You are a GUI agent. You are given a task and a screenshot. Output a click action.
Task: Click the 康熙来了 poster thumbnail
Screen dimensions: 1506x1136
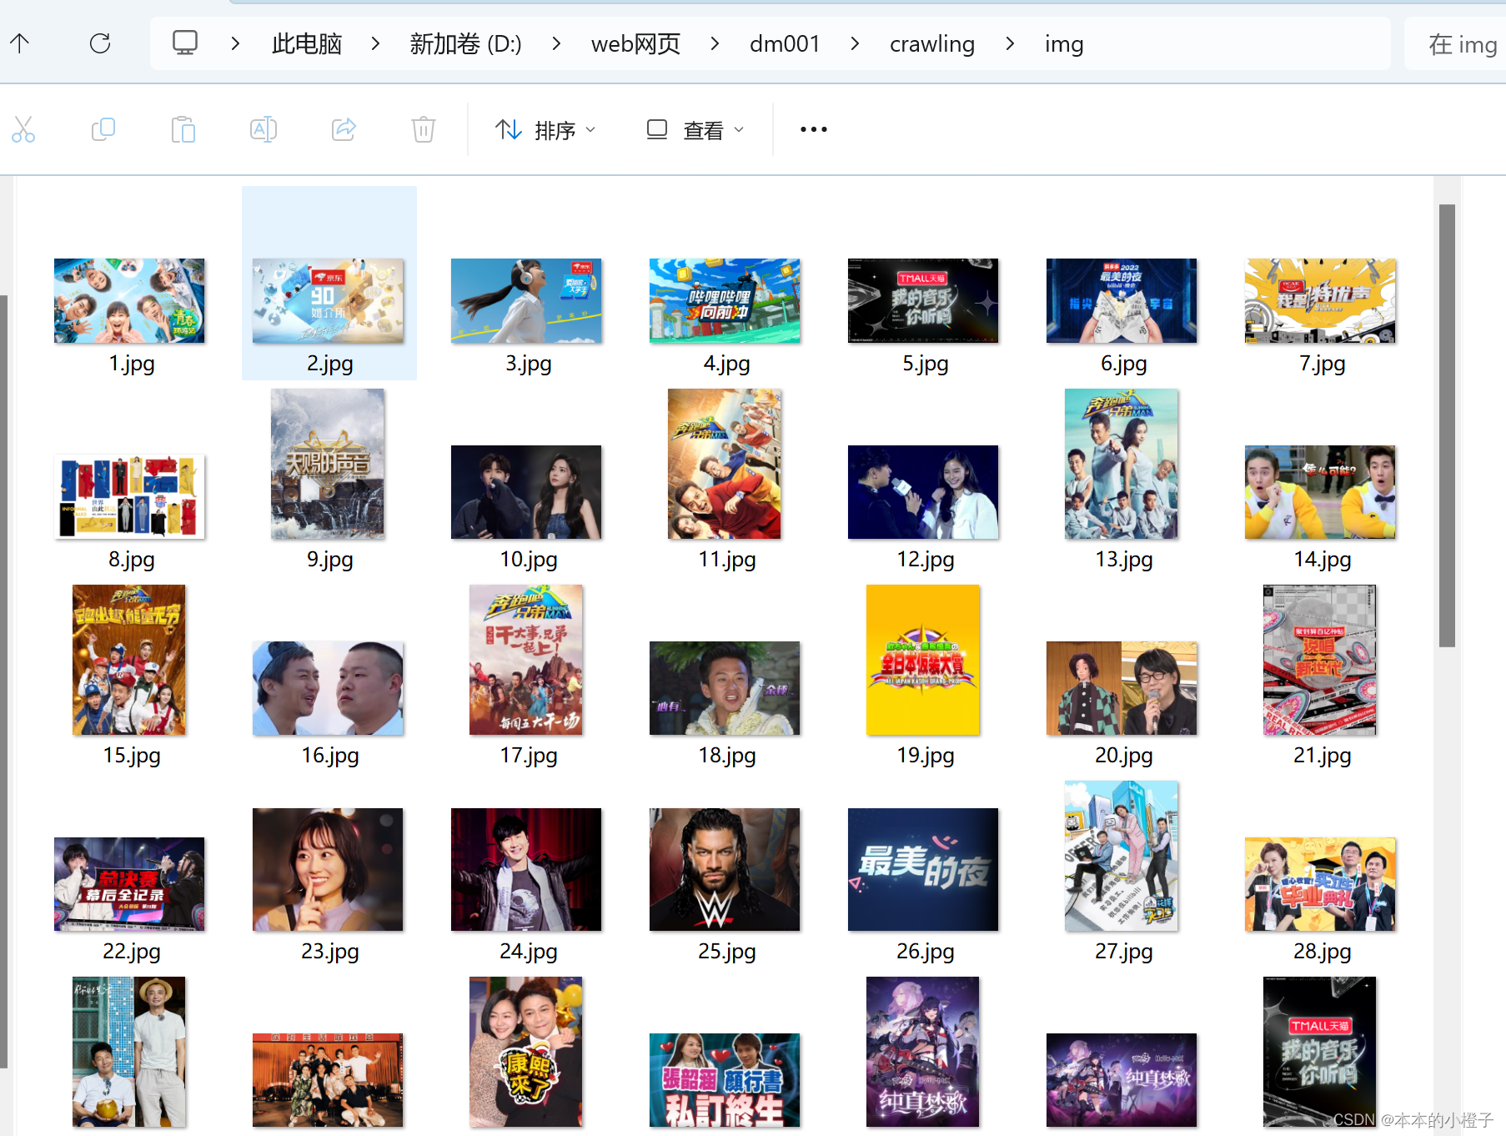coord(526,1052)
